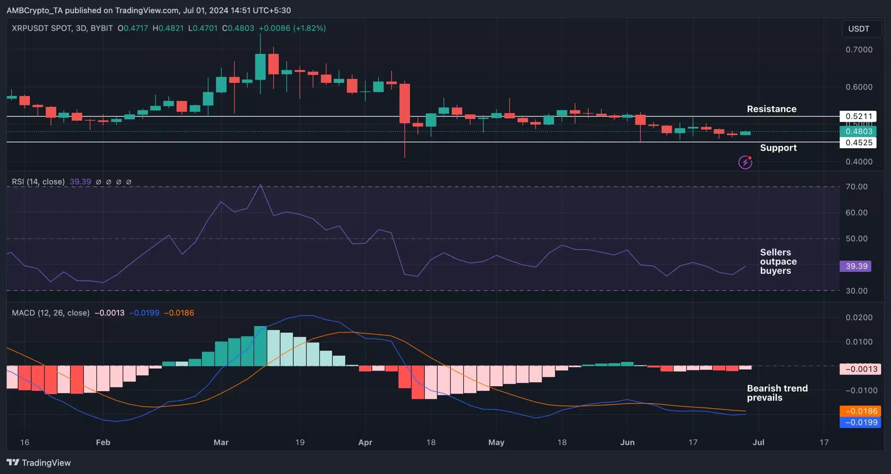This screenshot has height=474, width=891.
Task: Click the purple lightning bolt replay icon
Action: point(745,162)
